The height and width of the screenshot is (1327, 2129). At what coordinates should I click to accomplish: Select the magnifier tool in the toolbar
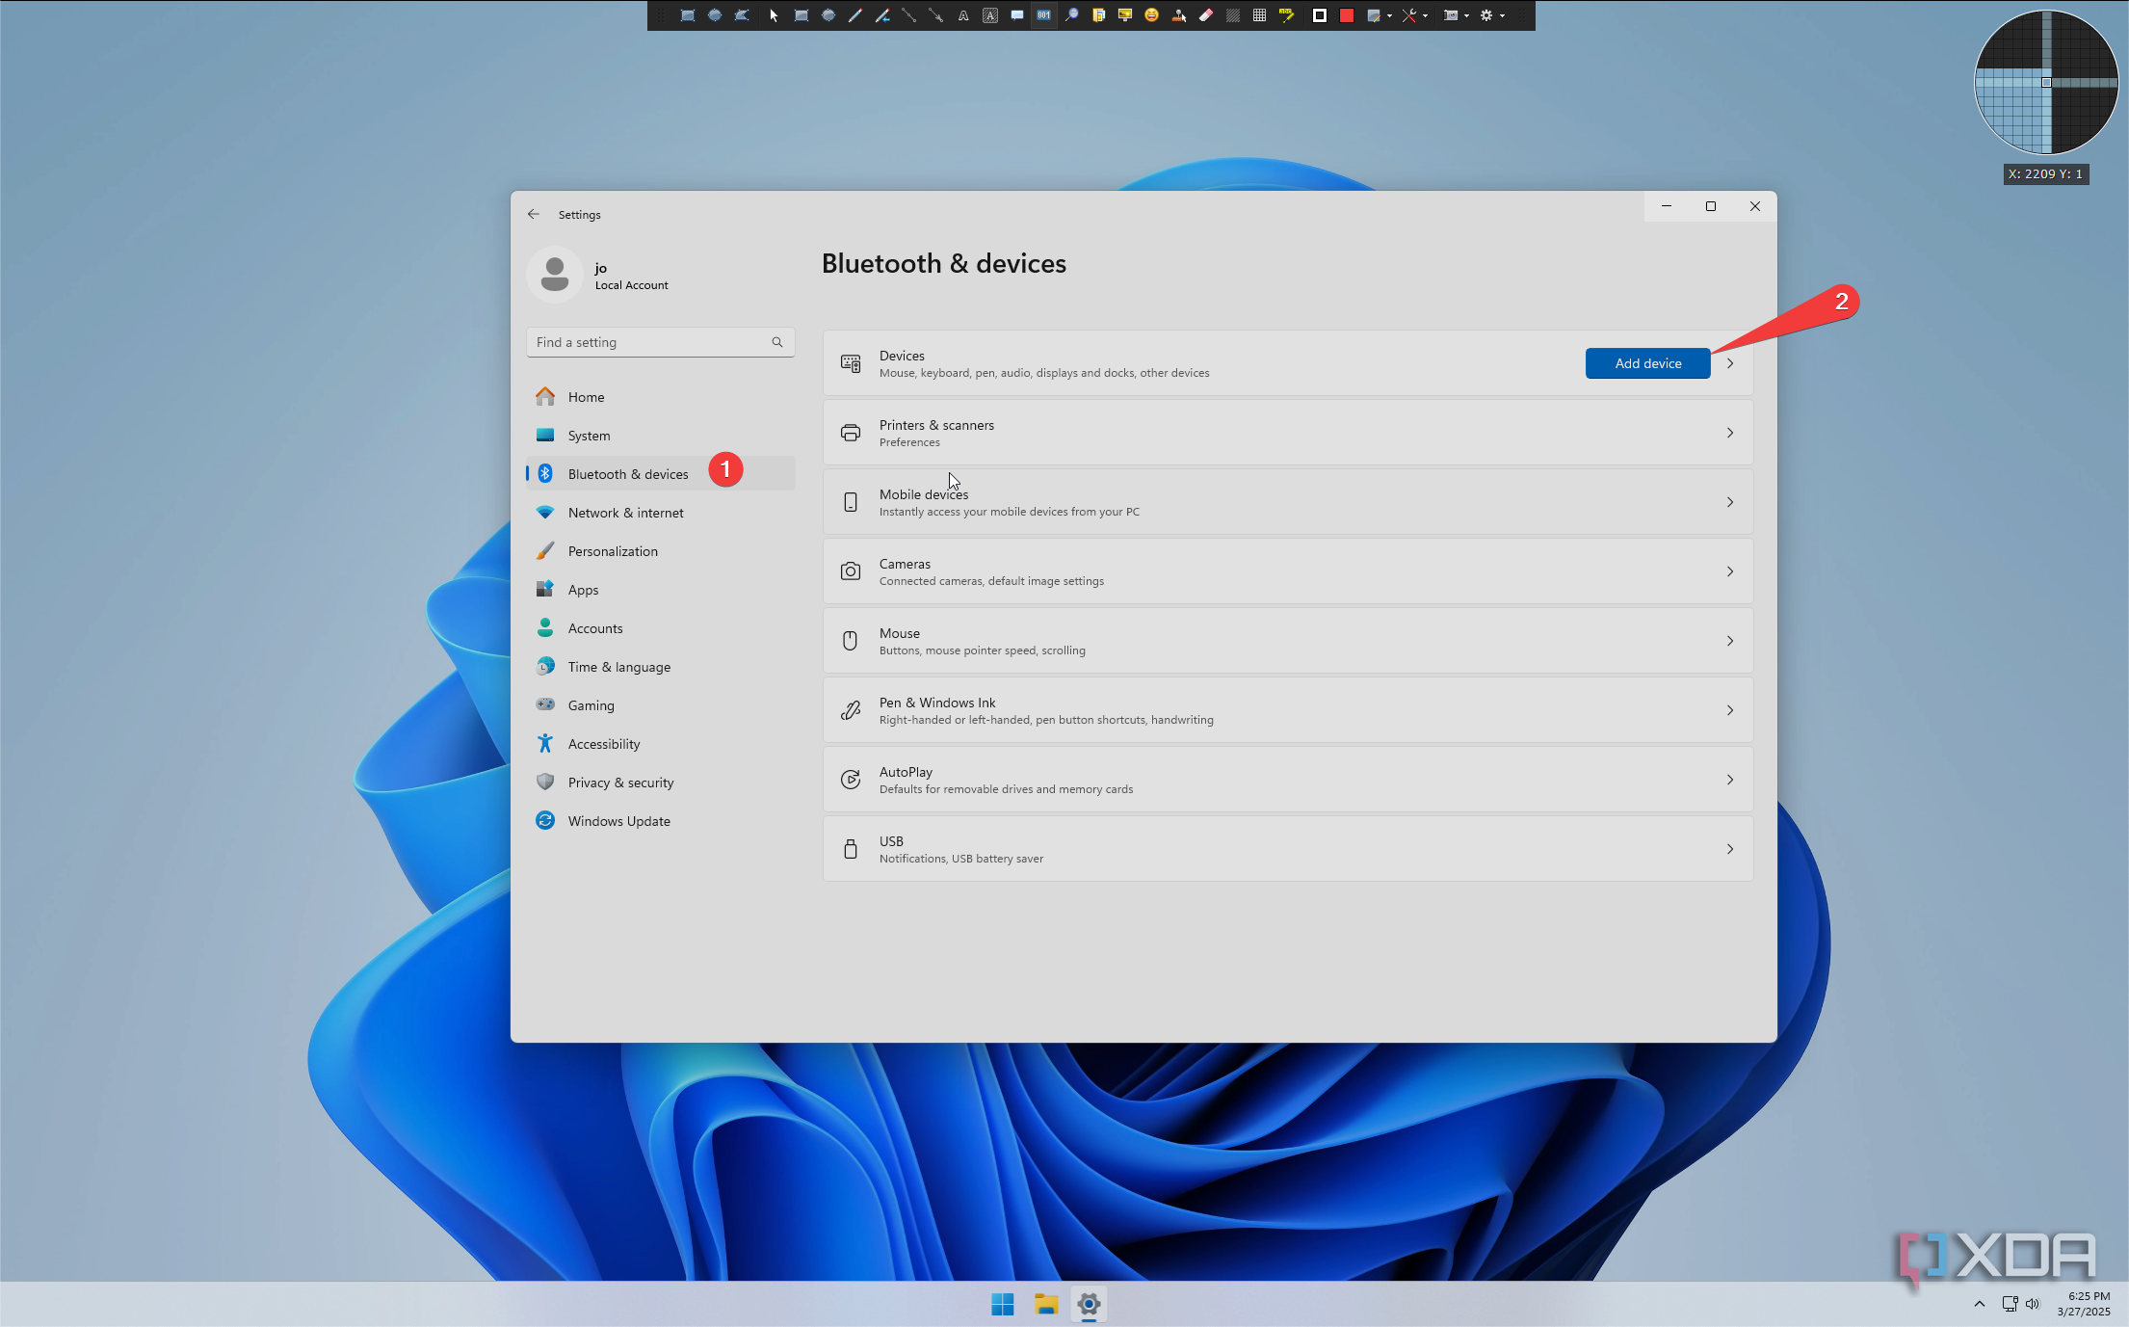point(1072,15)
